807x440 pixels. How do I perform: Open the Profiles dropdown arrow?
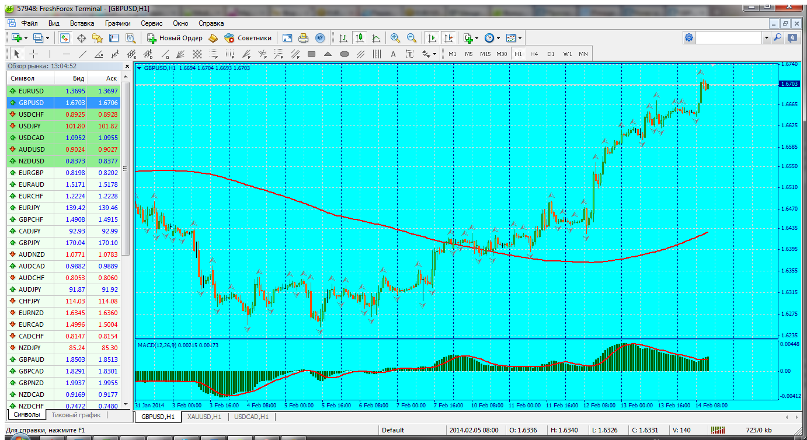coord(48,38)
